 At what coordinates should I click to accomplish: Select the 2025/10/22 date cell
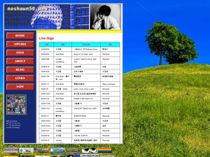point(47,126)
